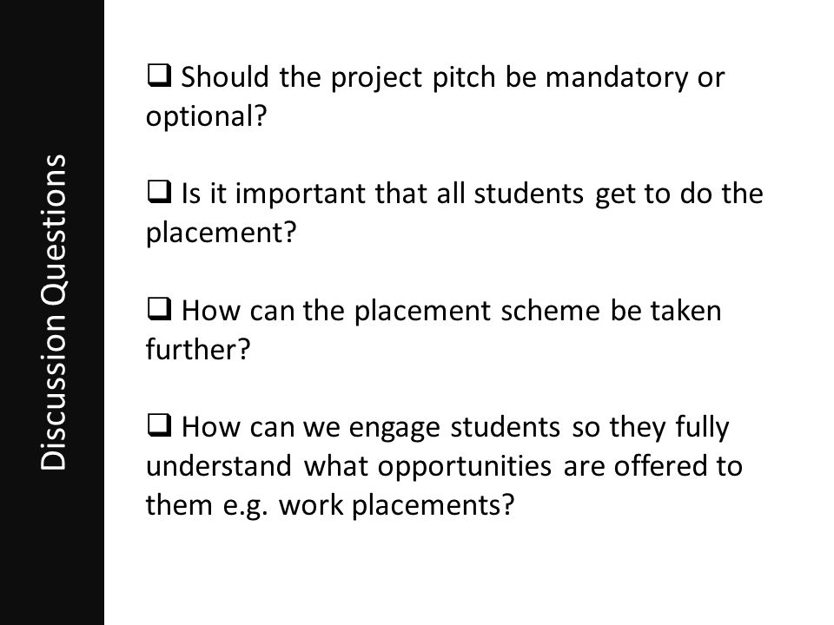The width and height of the screenshot is (834, 625).
Task: Click the word 'engage' in fourth question
Action: pos(394,428)
